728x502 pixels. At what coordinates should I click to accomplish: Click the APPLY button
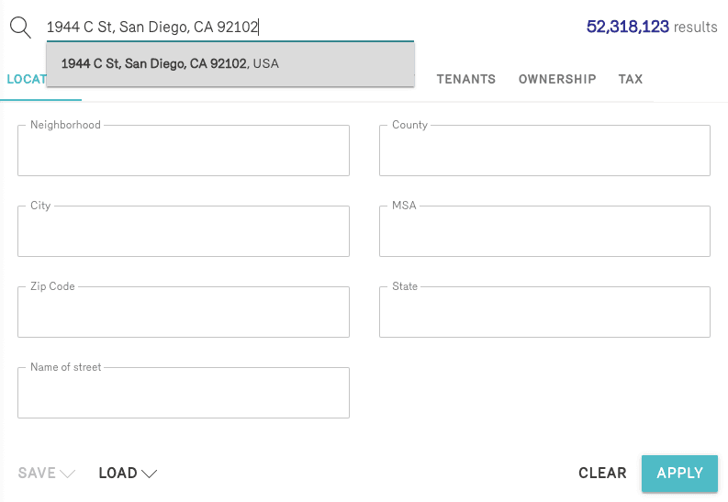pyautogui.click(x=679, y=474)
